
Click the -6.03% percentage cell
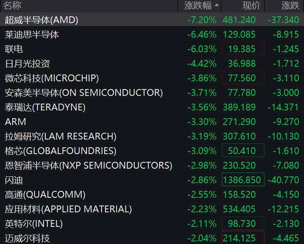[x=202, y=49]
